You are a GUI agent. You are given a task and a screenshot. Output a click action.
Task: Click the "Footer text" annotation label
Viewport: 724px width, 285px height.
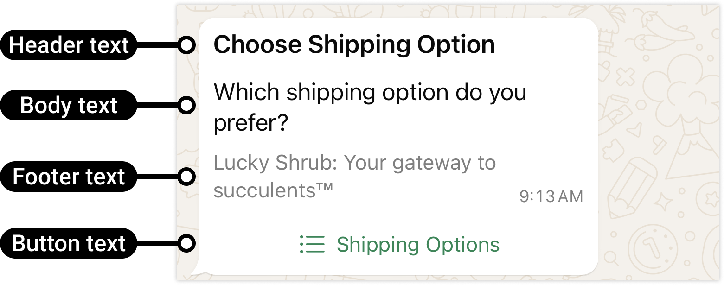coord(69,177)
